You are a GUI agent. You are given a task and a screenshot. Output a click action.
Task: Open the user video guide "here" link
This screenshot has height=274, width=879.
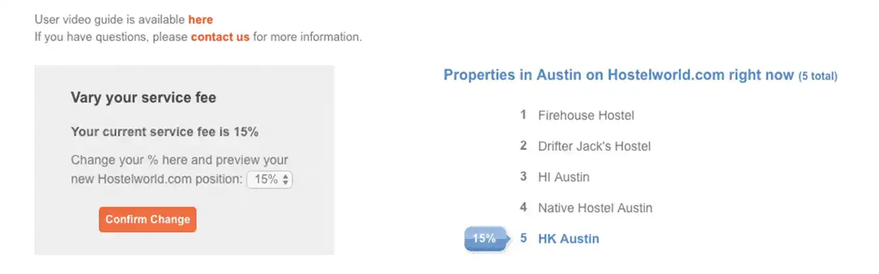pyautogui.click(x=201, y=19)
